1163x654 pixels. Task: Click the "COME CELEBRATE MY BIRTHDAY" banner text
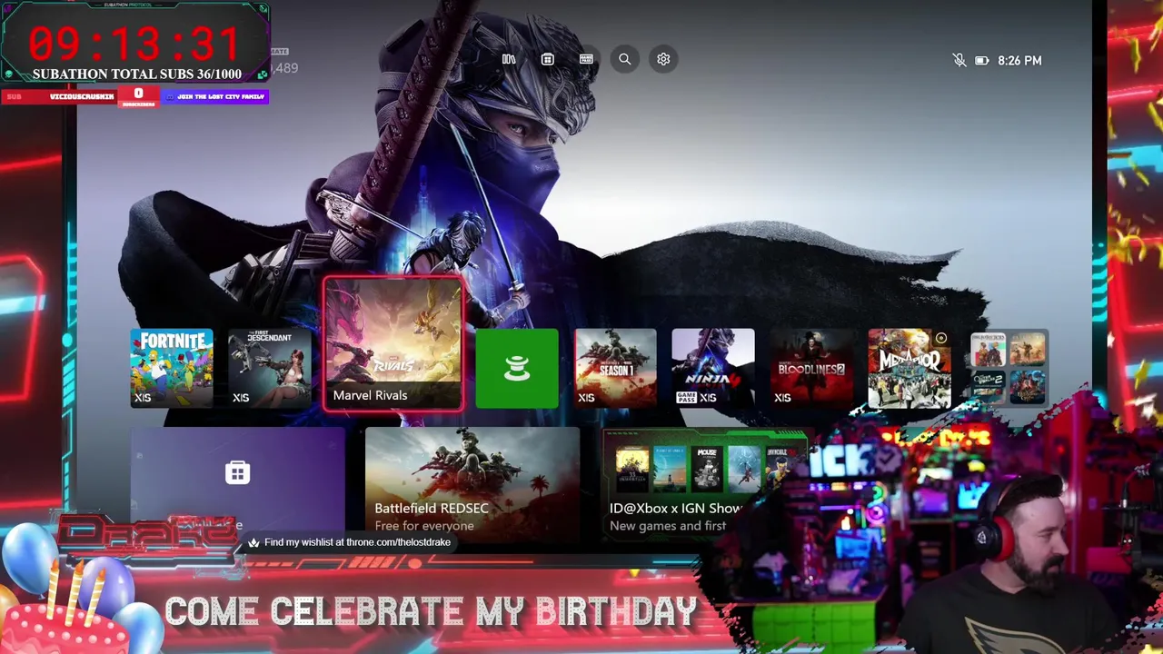tap(431, 611)
